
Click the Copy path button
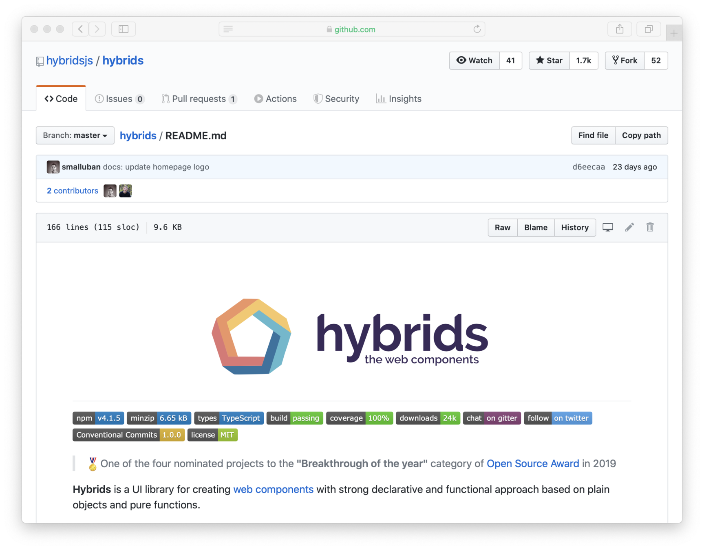tap(641, 135)
